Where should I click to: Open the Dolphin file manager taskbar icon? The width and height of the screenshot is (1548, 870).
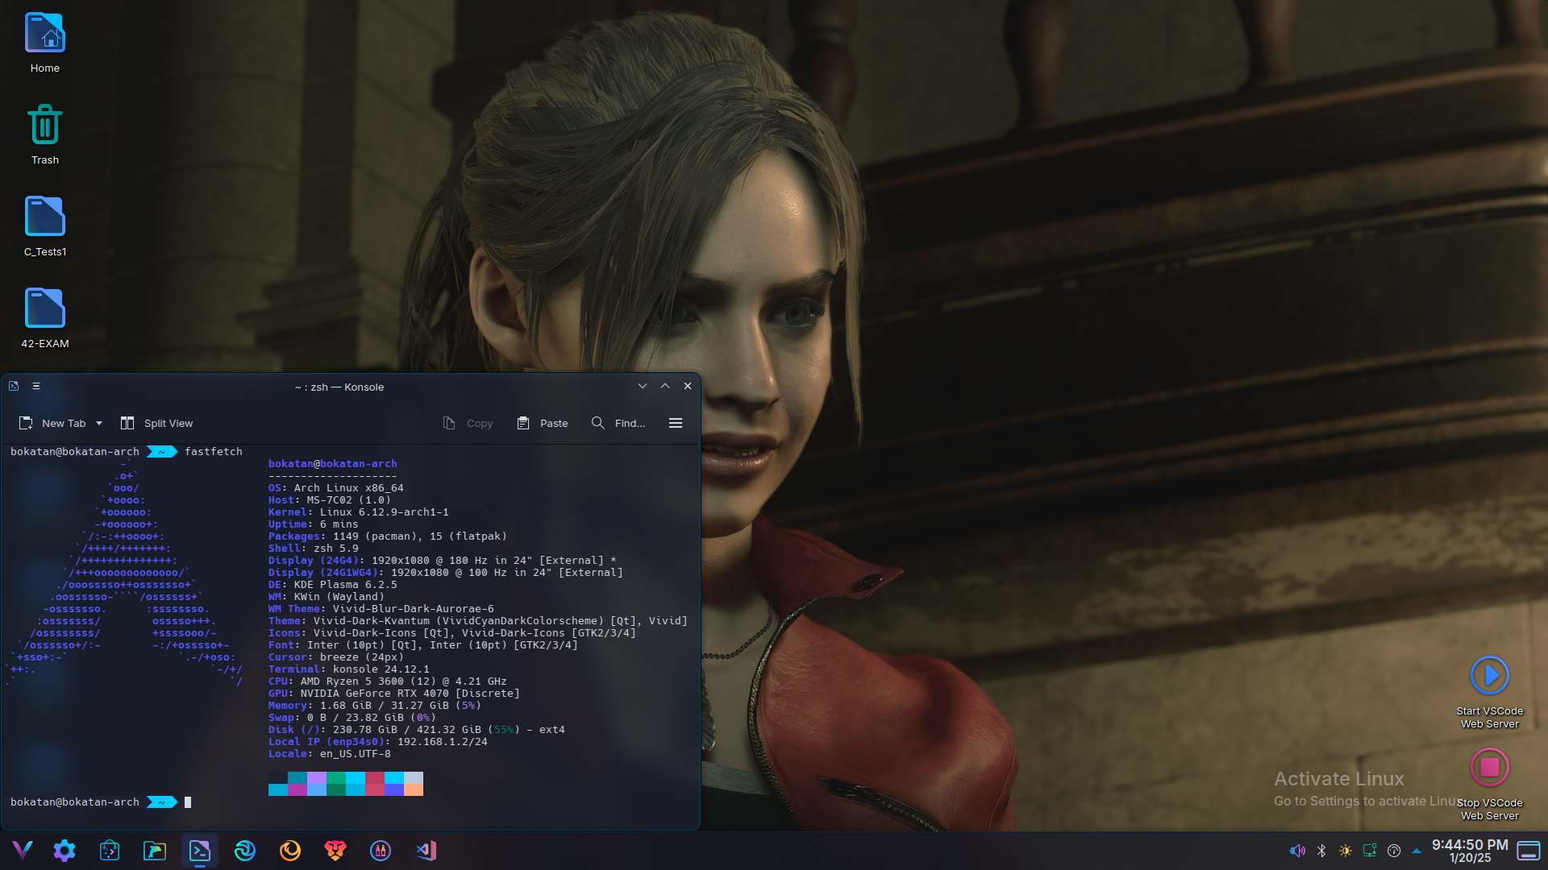coord(155,850)
